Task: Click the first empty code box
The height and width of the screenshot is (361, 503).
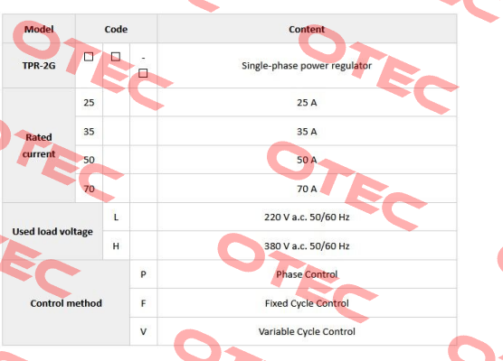Action: point(89,57)
